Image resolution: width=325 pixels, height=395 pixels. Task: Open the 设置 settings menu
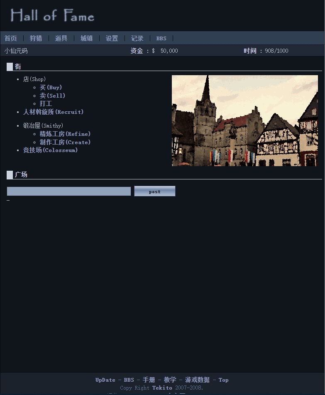[112, 38]
